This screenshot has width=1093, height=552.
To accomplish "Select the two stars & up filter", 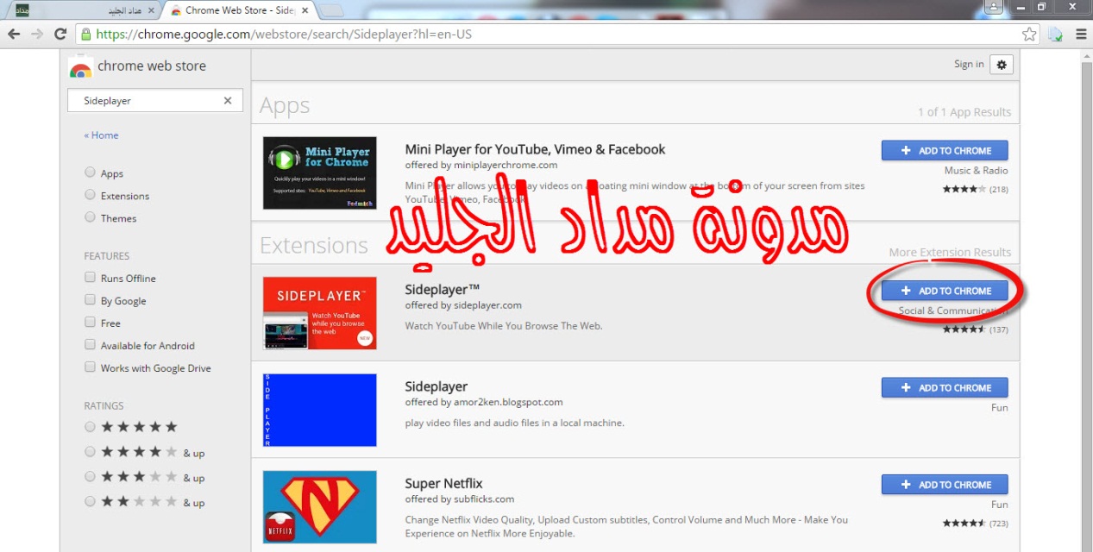I will [90, 502].
